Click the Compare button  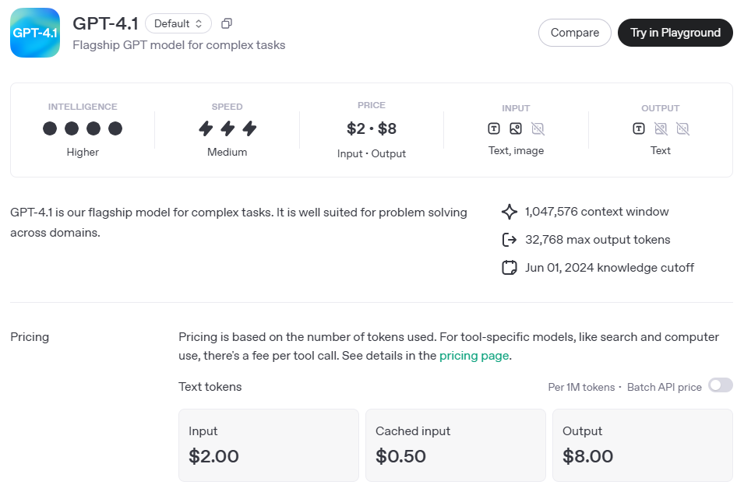point(575,33)
